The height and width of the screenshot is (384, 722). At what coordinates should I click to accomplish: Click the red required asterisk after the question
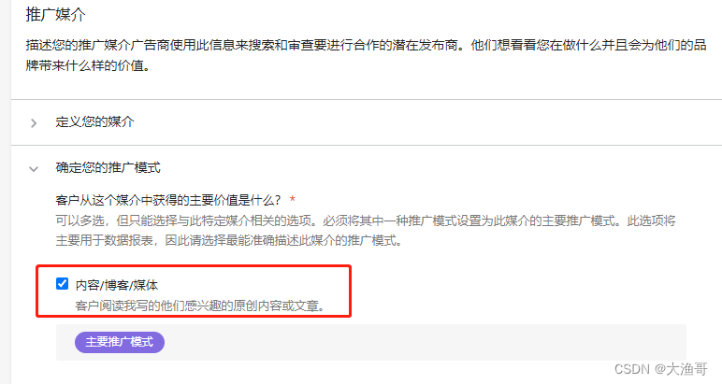click(x=293, y=200)
